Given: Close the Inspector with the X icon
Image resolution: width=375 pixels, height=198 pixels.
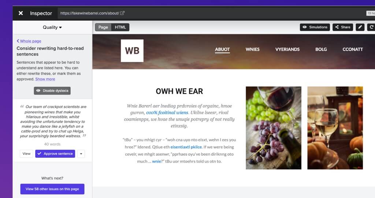Looking at the screenshot, I should tap(21, 13).
